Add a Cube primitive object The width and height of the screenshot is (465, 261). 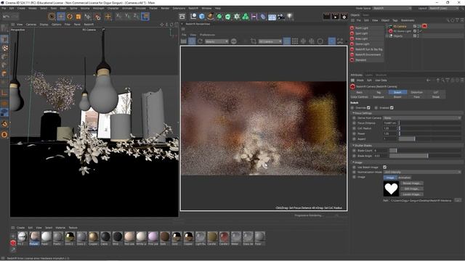click(x=202, y=17)
